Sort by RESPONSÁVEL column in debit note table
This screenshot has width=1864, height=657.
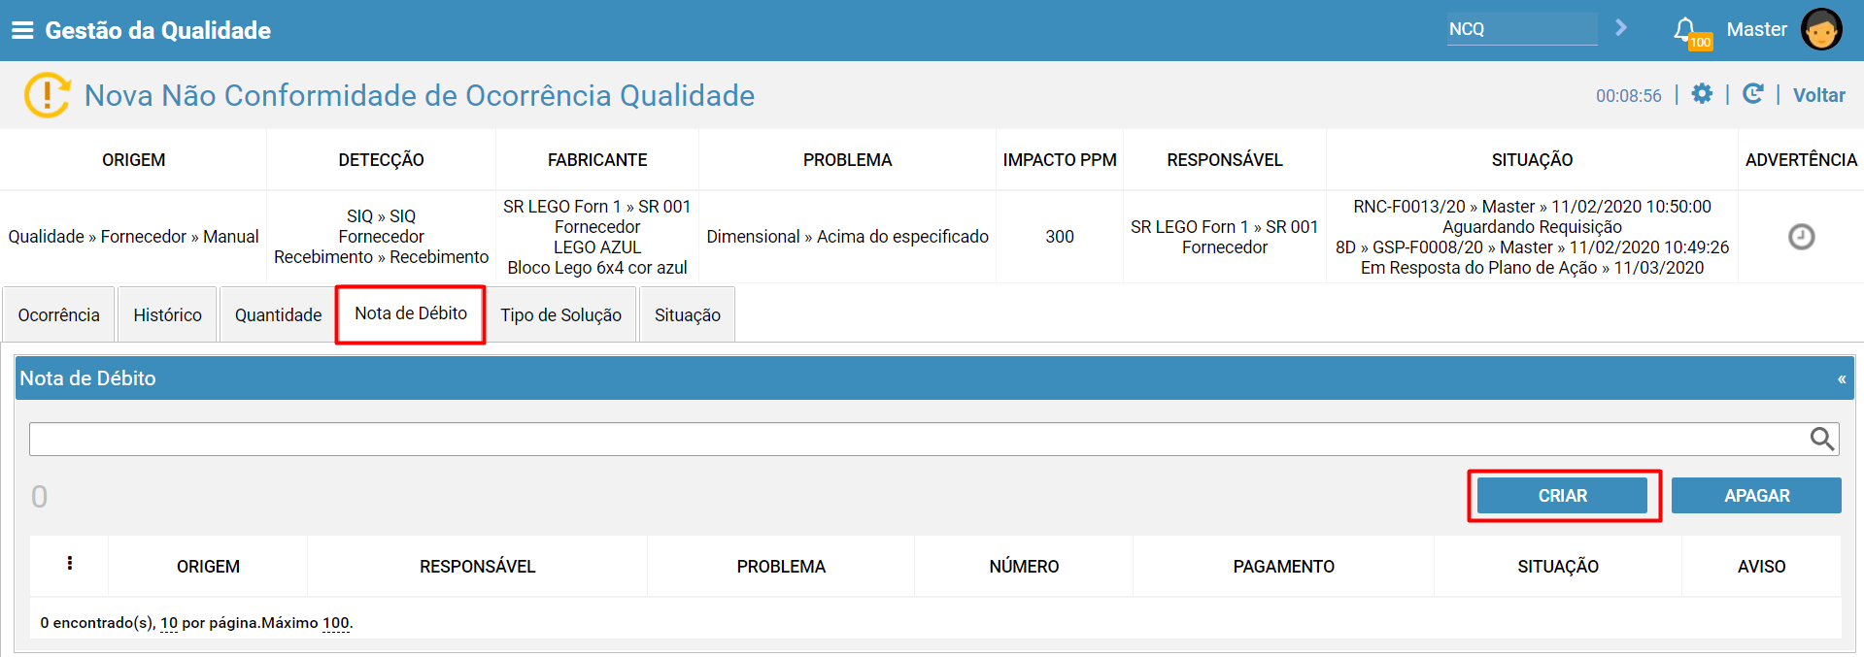pyautogui.click(x=477, y=567)
